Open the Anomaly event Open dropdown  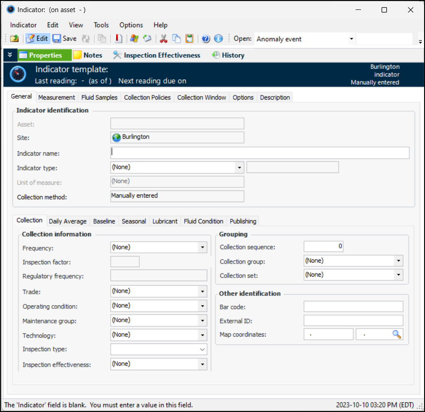point(351,39)
